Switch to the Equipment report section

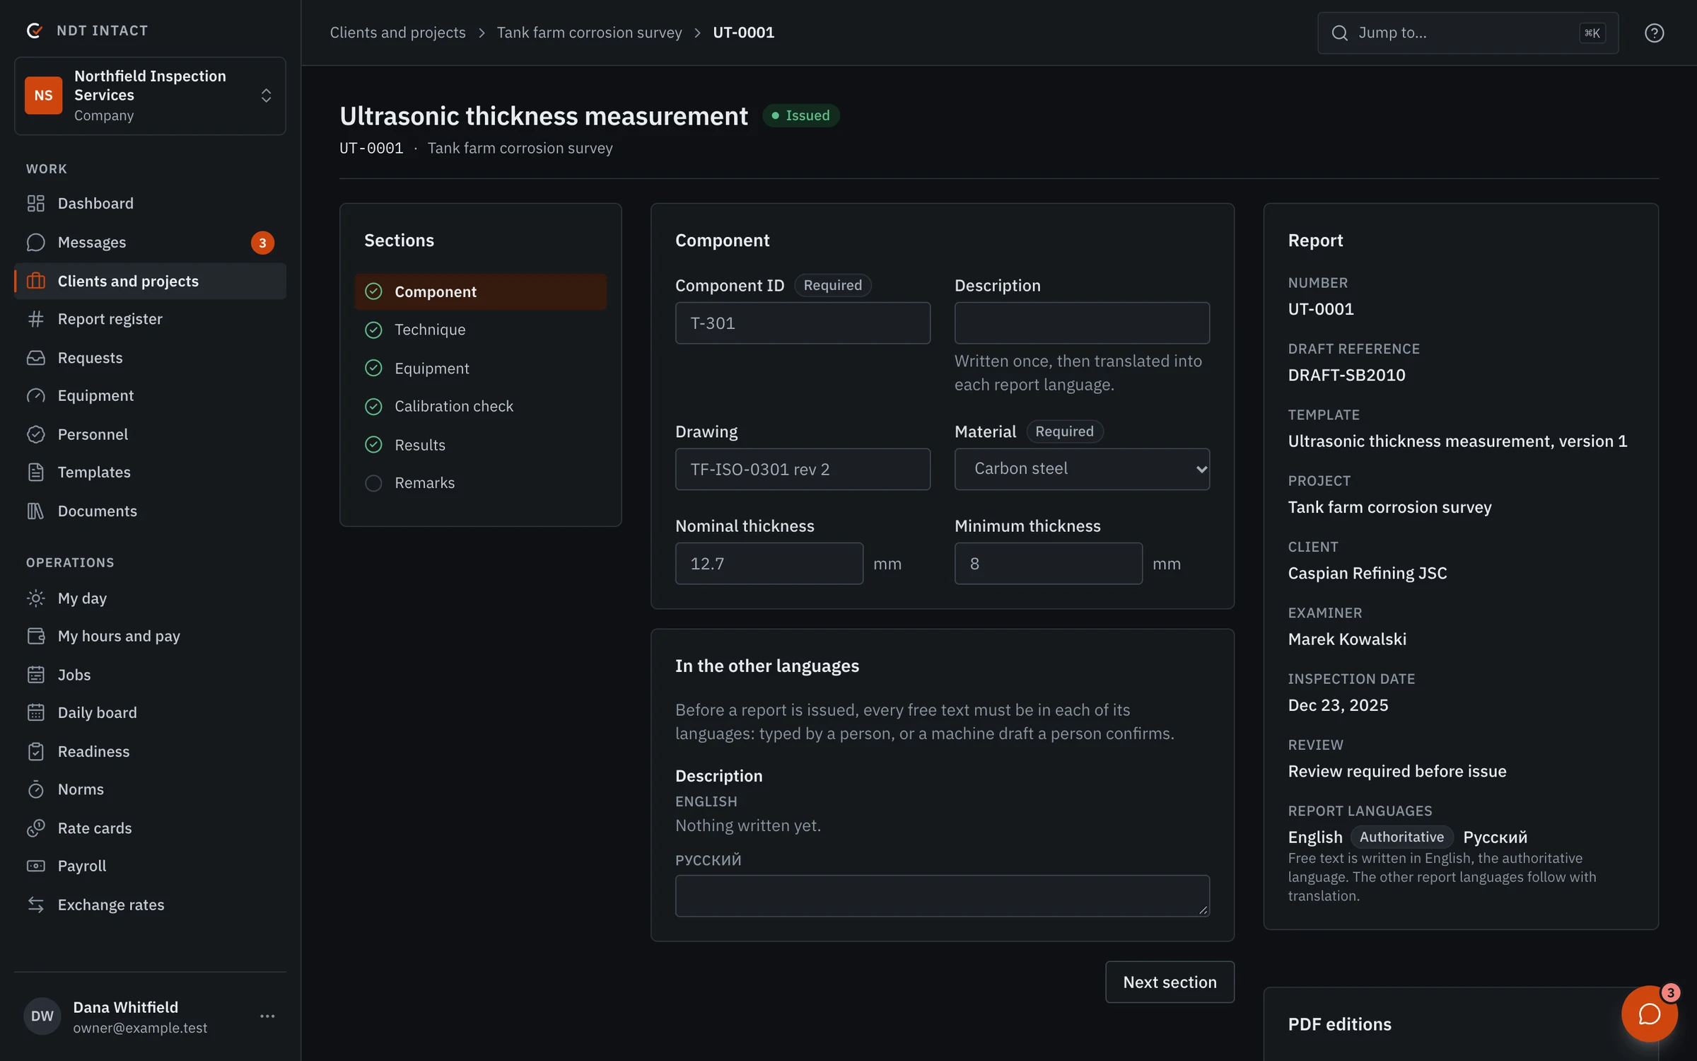point(481,369)
